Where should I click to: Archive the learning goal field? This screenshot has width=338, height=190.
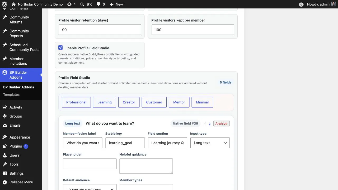[x=221, y=123]
